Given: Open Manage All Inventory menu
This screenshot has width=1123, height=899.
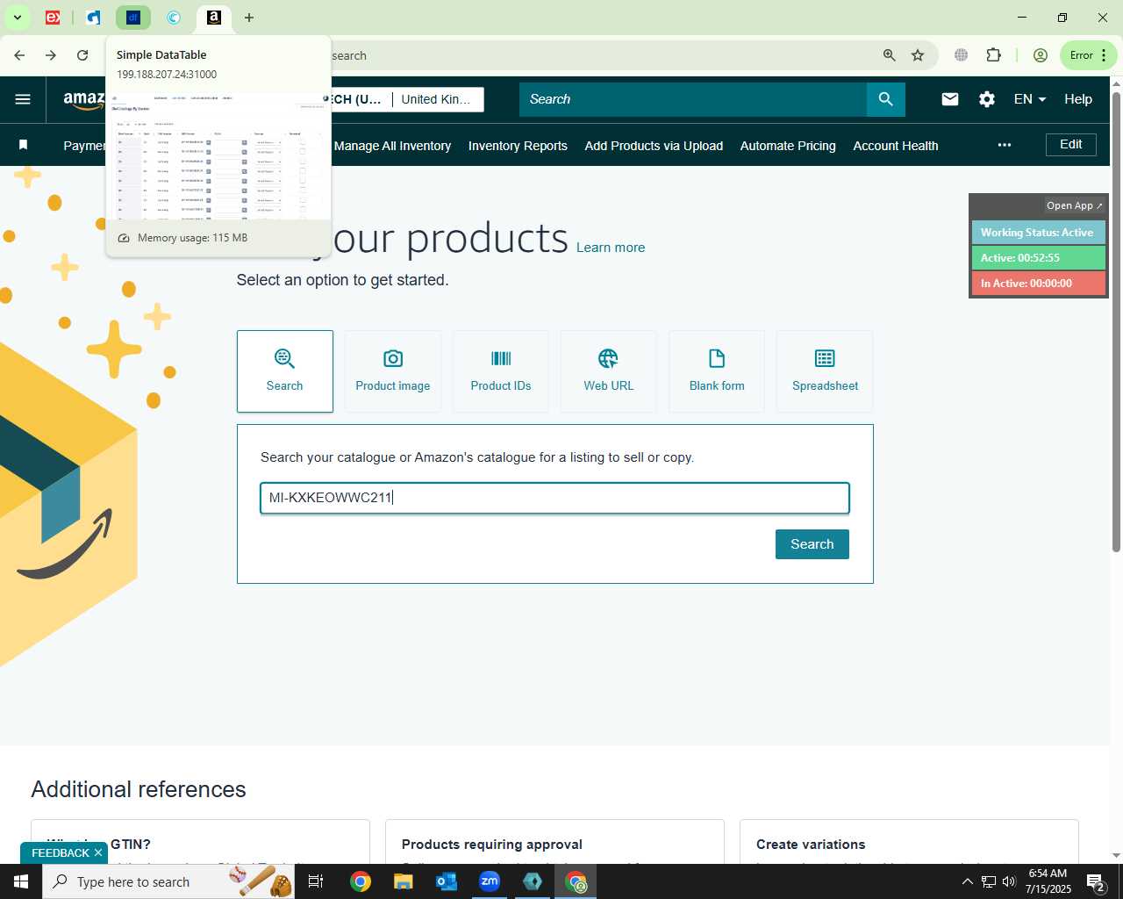Looking at the screenshot, I should click(x=392, y=146).
